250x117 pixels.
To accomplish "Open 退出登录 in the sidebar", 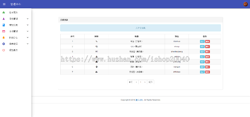I will coord(13,50).
